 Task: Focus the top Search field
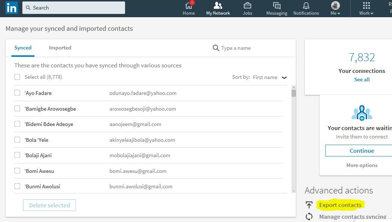74,8
